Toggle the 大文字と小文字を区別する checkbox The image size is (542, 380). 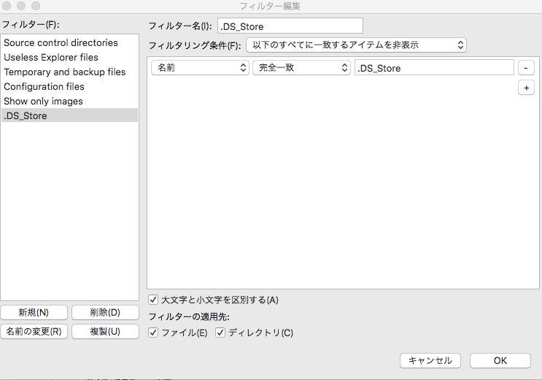click(153, 300)
